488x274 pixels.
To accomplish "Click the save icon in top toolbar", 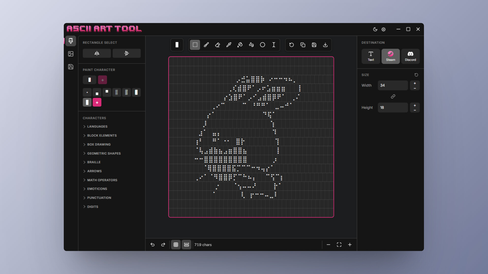I will click(314, 45).
